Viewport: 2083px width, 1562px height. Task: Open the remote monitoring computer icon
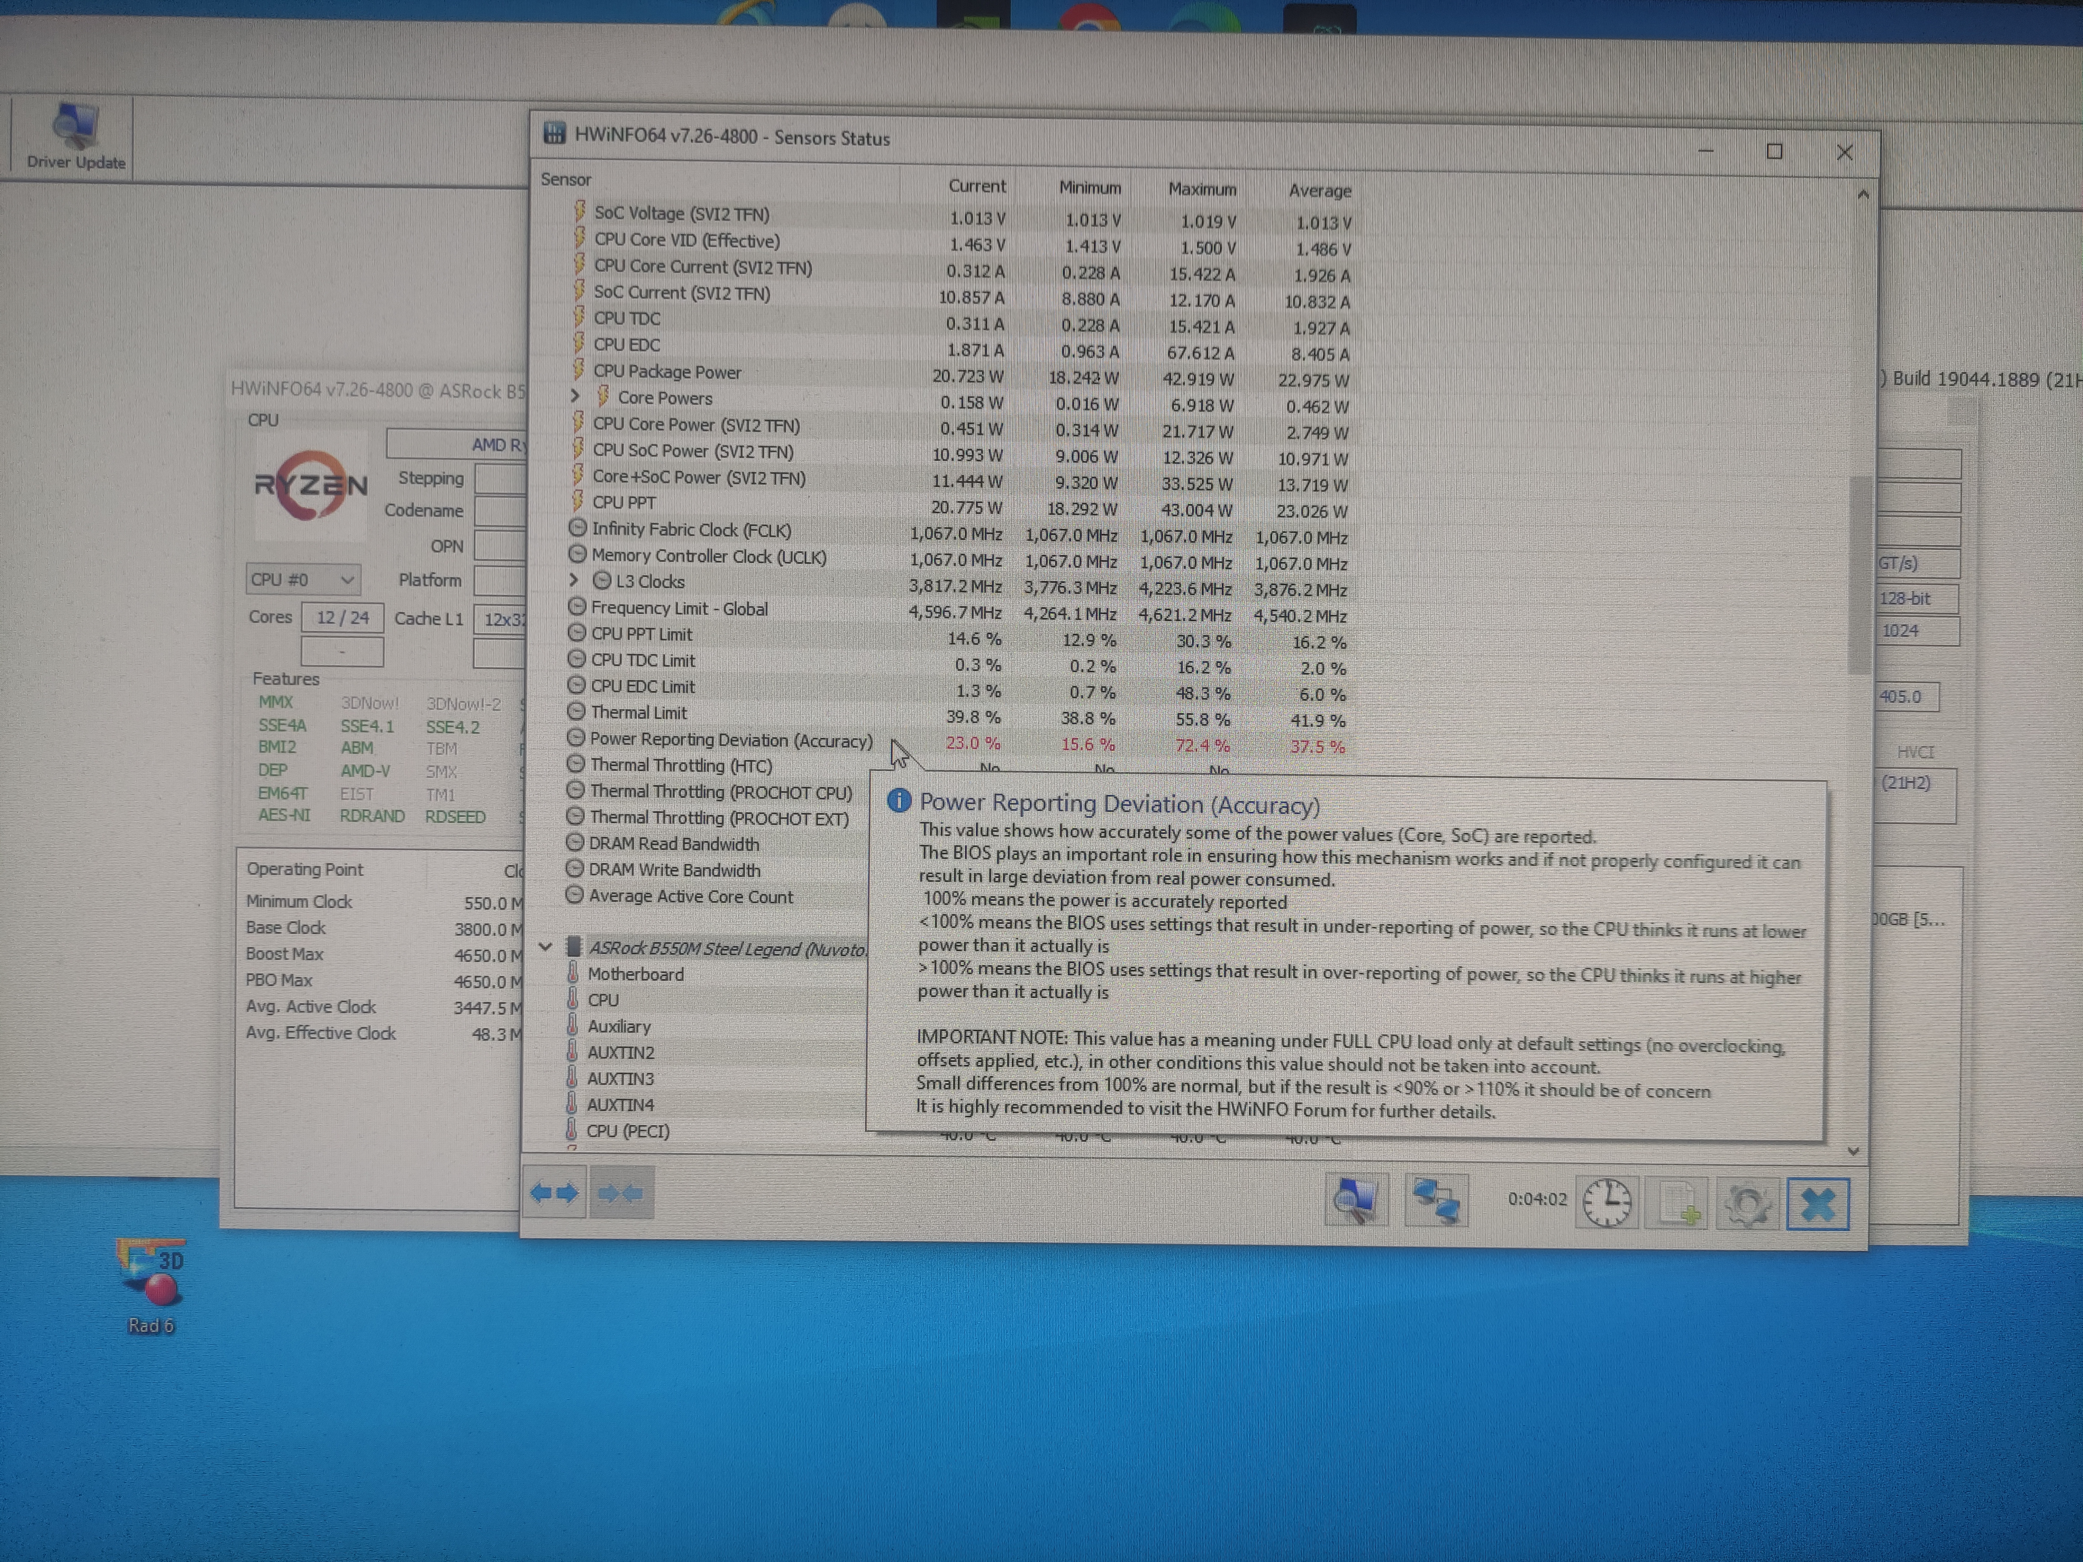1356,1201
